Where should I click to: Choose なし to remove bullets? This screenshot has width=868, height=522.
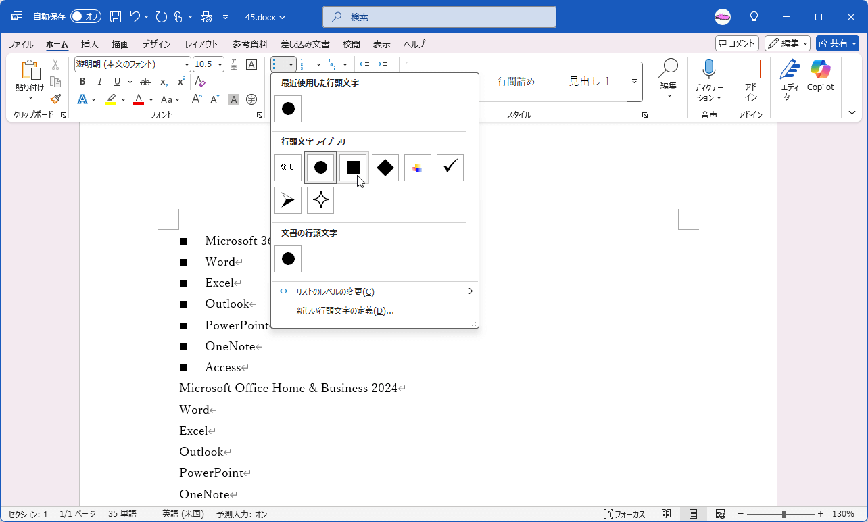tap(288, 168)
